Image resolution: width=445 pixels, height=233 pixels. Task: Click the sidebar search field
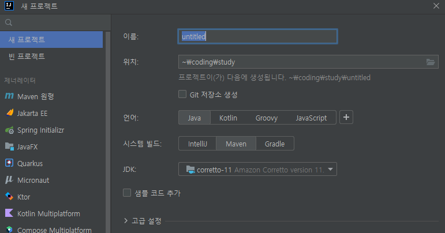(x=55, y=22)
